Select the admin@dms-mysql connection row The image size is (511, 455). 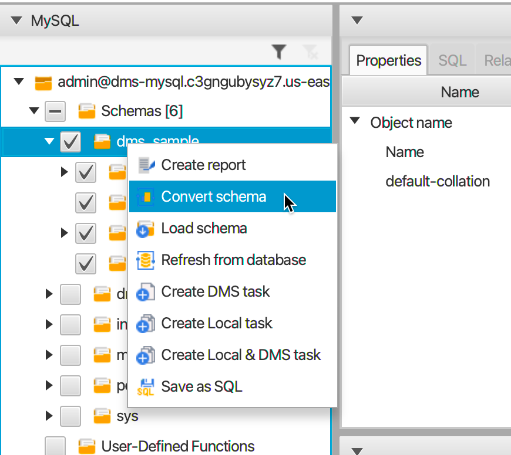(x=166, y=82)
